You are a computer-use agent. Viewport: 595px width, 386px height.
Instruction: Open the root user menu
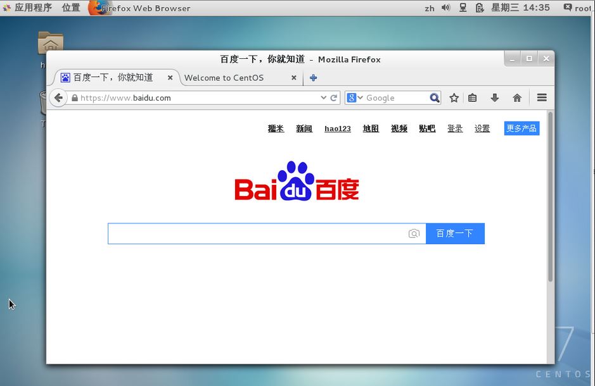(x=579, y=8)
